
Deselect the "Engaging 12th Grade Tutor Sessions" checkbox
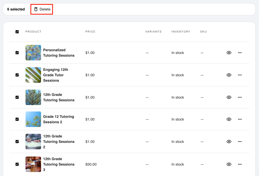(17, 75)
